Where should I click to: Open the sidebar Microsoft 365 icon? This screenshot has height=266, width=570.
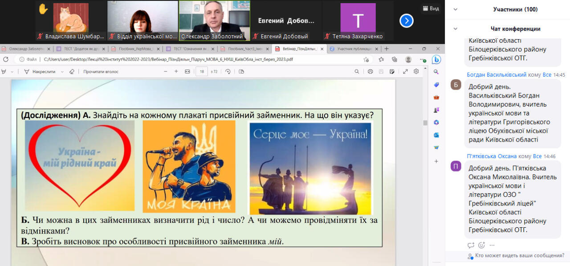tap(436, 122)
